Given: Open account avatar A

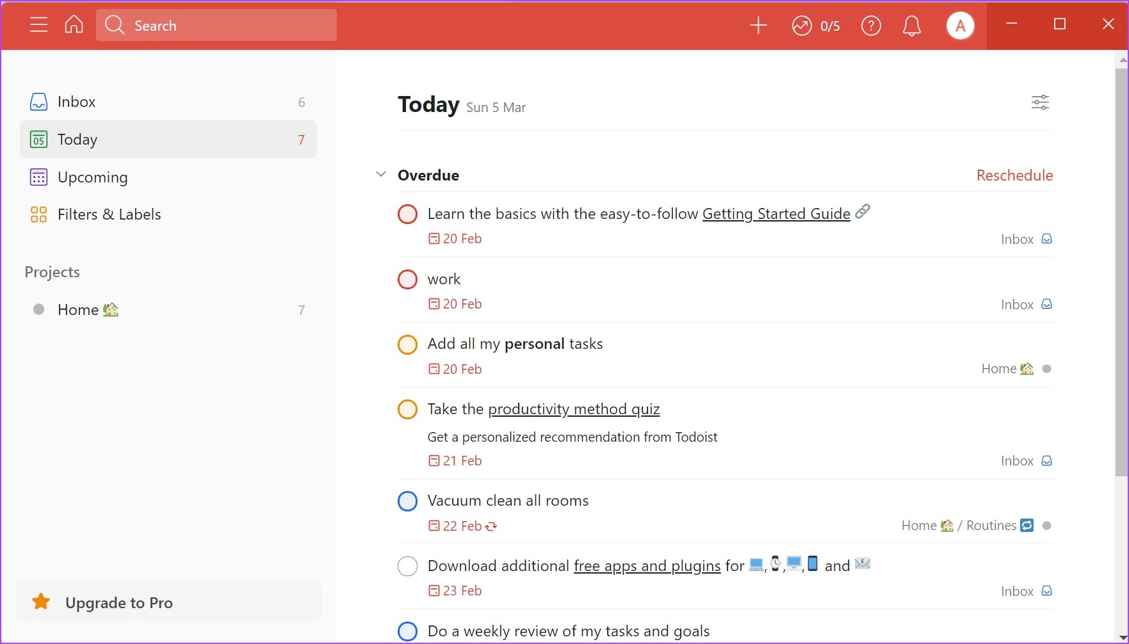Looking at the screenshot, I should click(960, 26).
